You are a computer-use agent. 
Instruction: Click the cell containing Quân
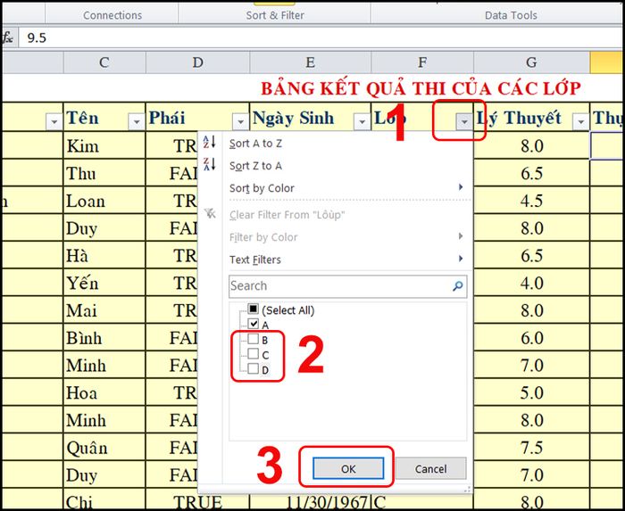(104, 448)
